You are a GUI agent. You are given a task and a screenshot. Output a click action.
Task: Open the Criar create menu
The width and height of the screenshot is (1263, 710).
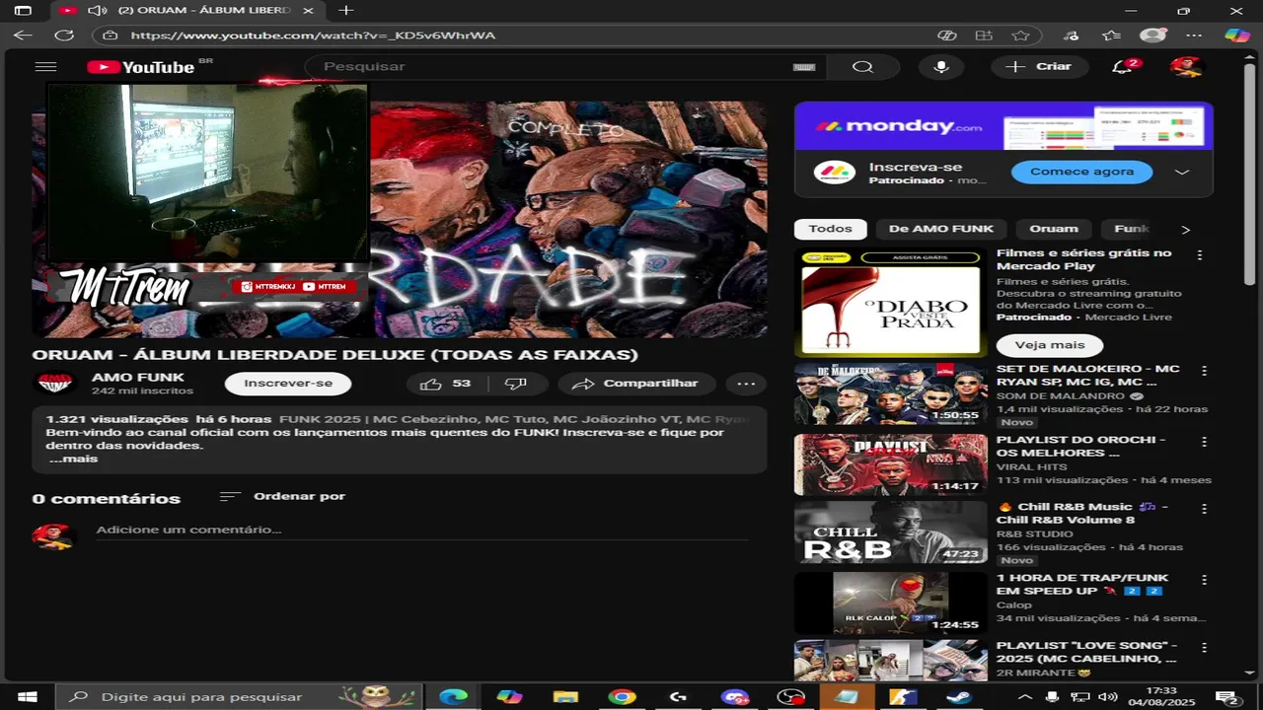(1040, 66)
